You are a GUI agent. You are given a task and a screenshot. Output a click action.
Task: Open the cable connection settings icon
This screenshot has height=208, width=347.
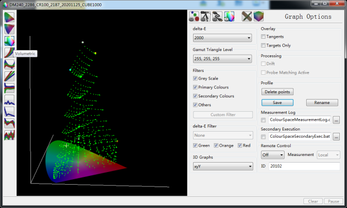pyautogui.click(x=217, y=17)
